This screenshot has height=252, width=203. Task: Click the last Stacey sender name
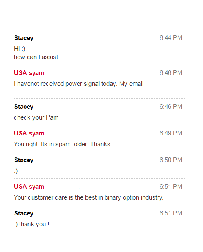click(x=24, y=214)
